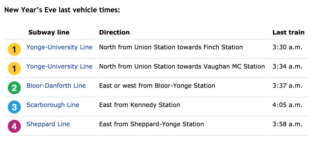Click the yellow Line 1 icon for Finch
This screenshot has height=144, width=330.
point(14,49)
